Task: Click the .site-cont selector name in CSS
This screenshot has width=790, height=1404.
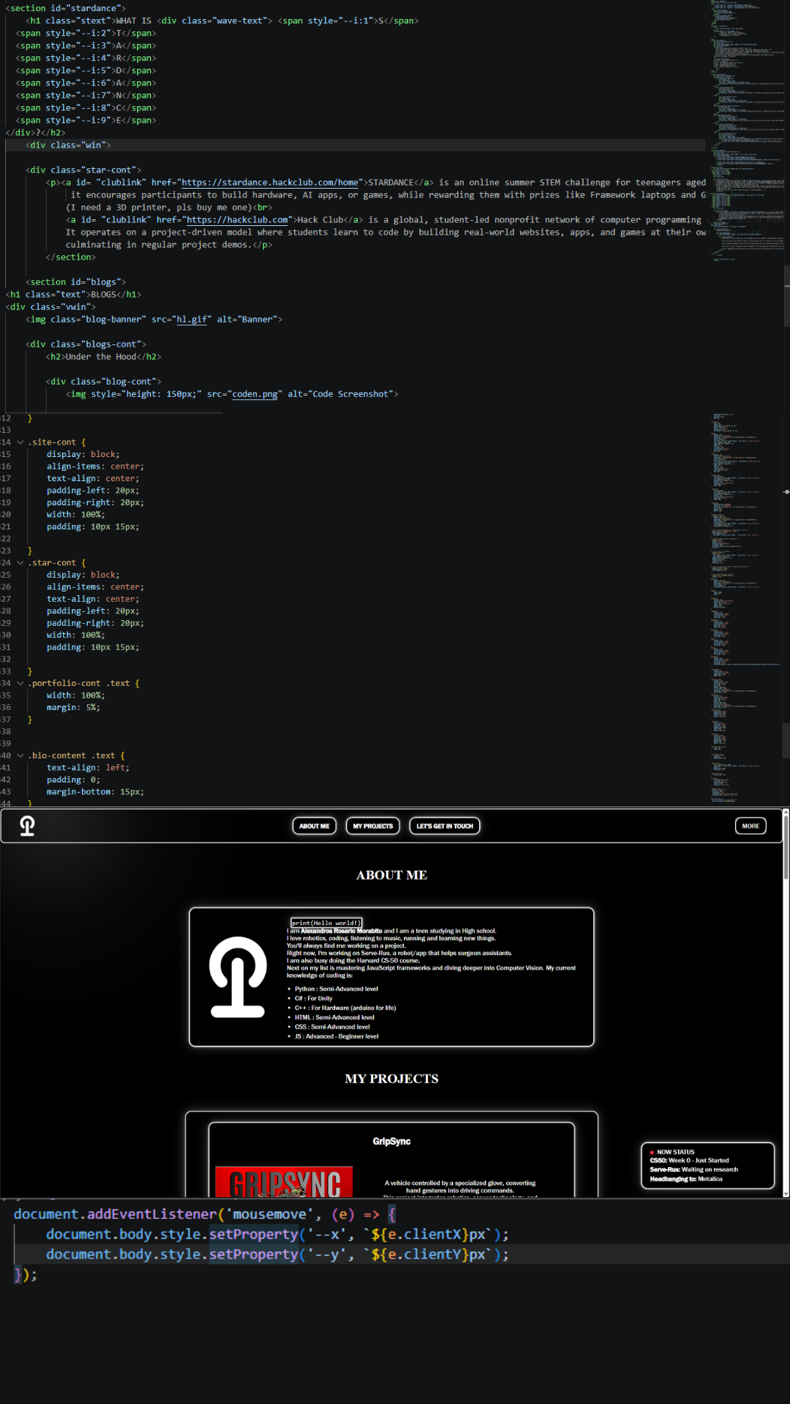Action: click(x=51, y=442)
